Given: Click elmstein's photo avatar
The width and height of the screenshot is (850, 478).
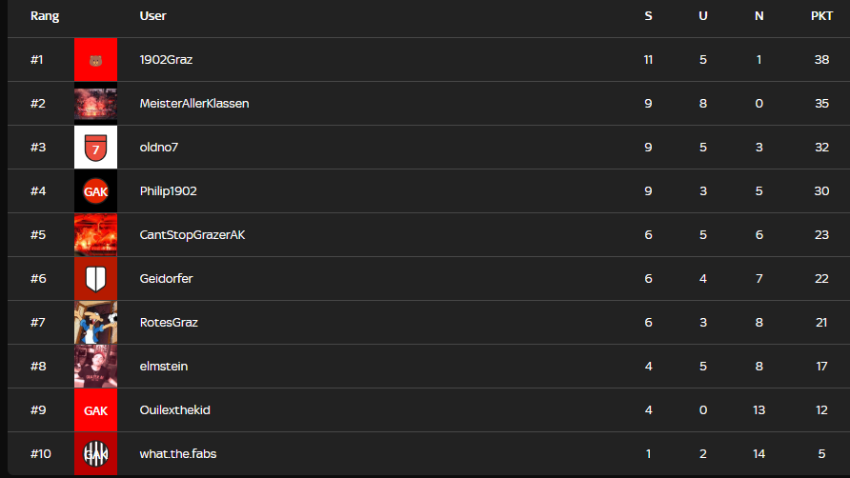Looking at the screenshot, I should [x=95, y=367].
